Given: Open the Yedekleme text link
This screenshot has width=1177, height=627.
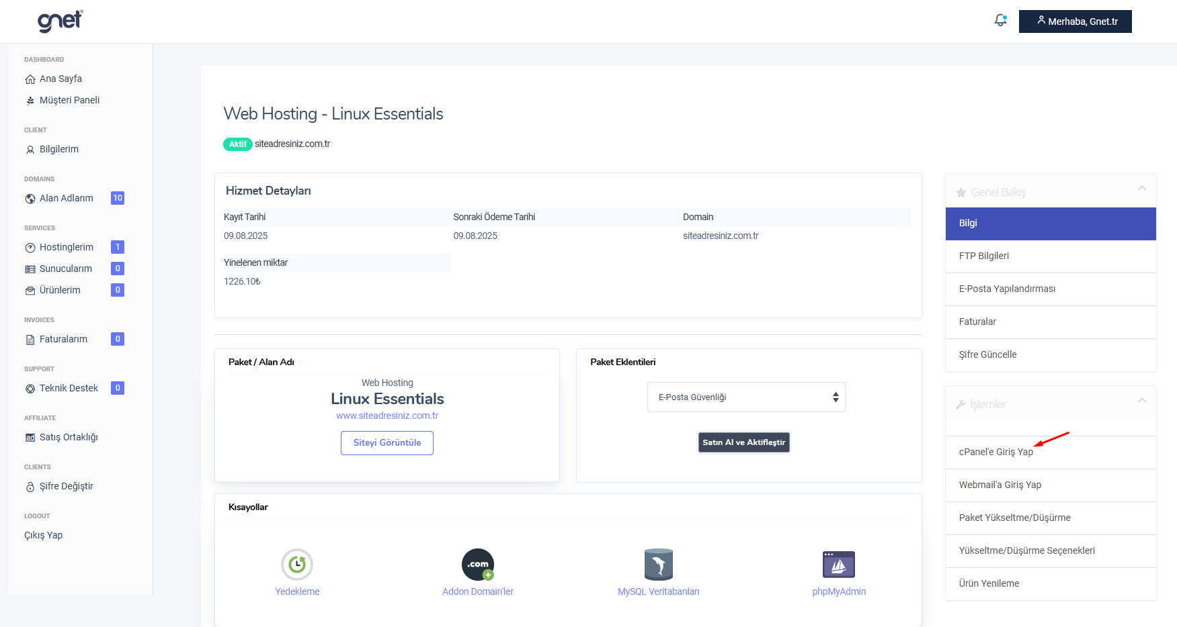Looking at the screenshot, I should tap(297, 592).
